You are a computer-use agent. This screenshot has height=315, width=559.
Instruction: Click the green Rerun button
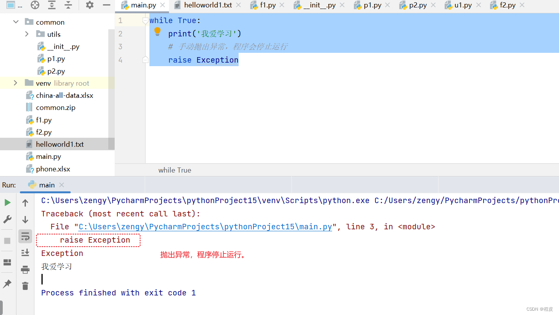click(x=7, y=203)
